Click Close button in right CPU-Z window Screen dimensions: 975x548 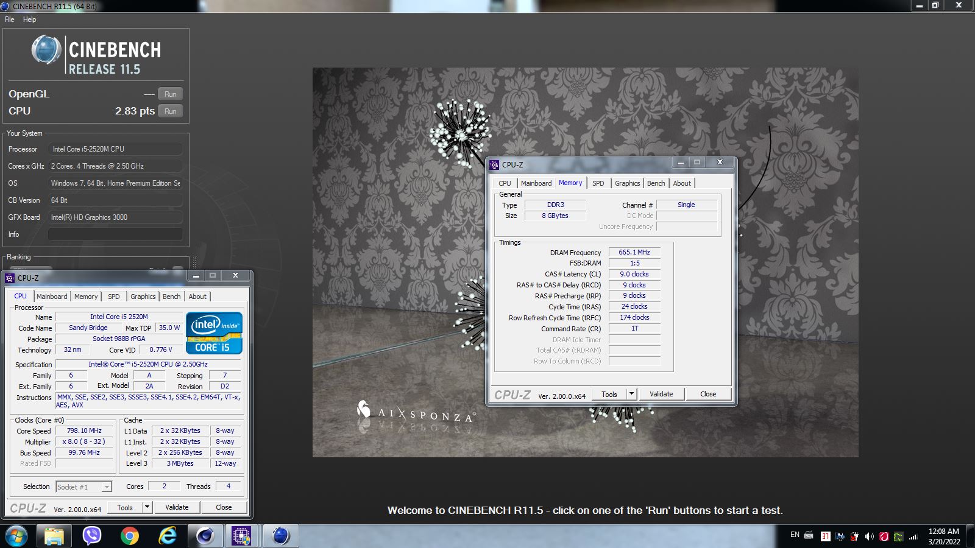tap(708, 394)
